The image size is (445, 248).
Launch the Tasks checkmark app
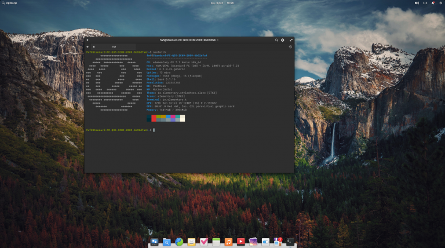[x=204, y=242]
